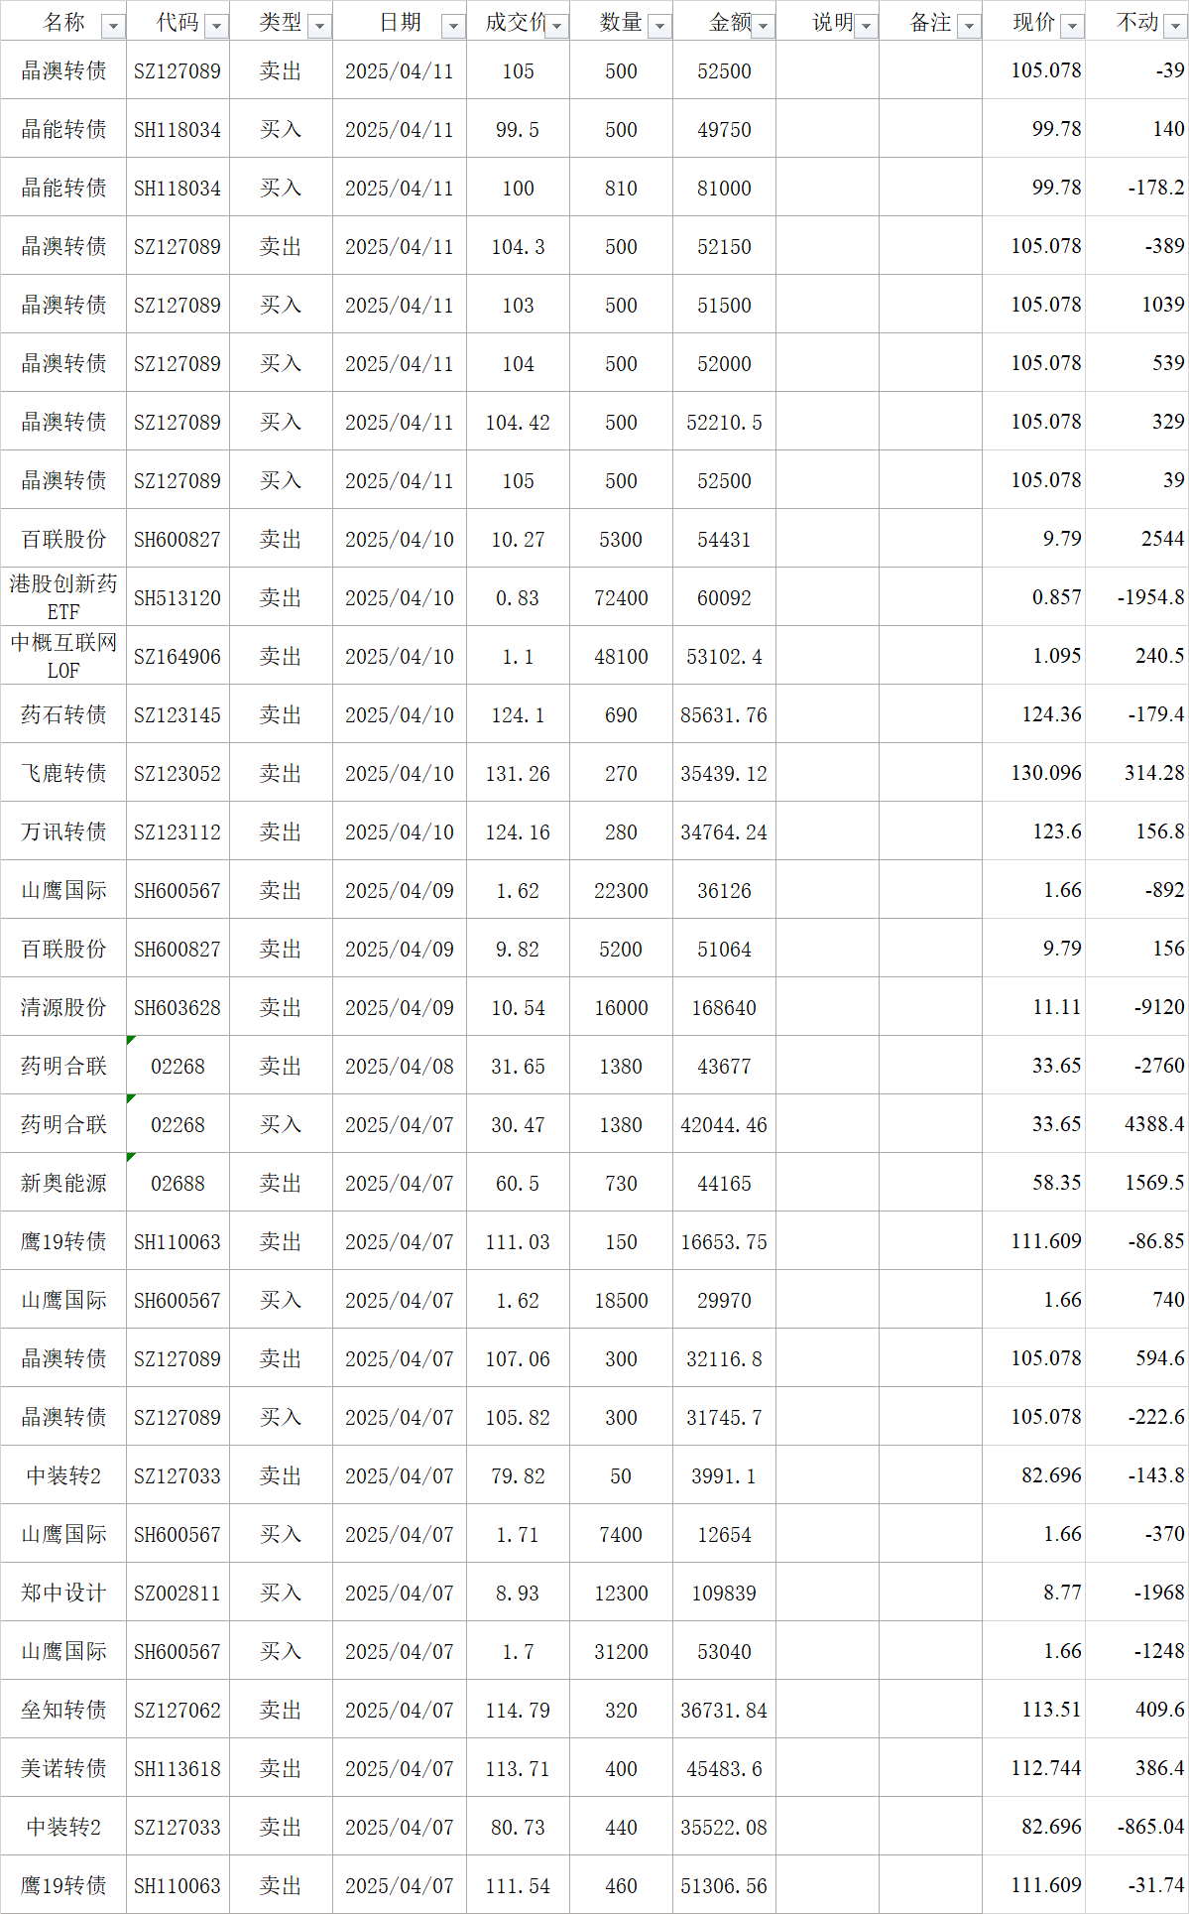Viewport: 1189px width, 1914px height.
Task: Click the price cell 104.42
Action: [x=518, y=422]
